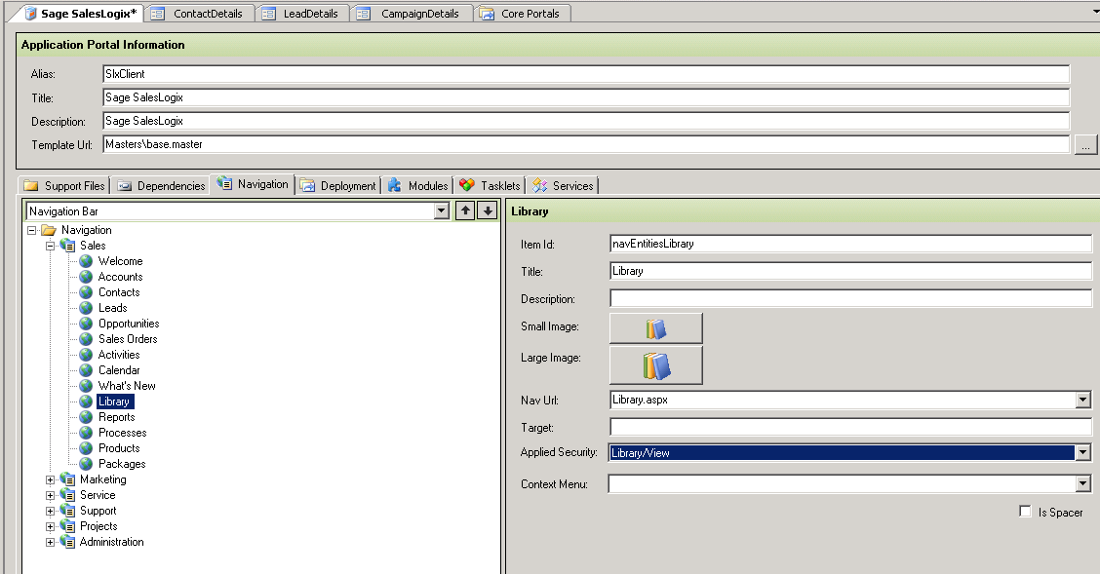Browse for Template Url with ellipsis button

tap(1085, 145)
